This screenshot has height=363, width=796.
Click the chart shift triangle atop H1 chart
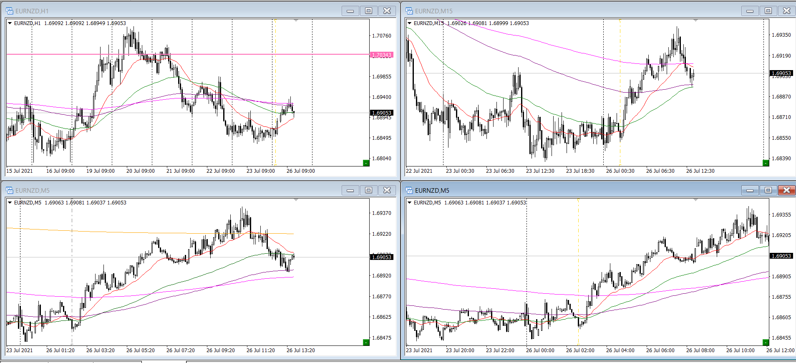296,20
